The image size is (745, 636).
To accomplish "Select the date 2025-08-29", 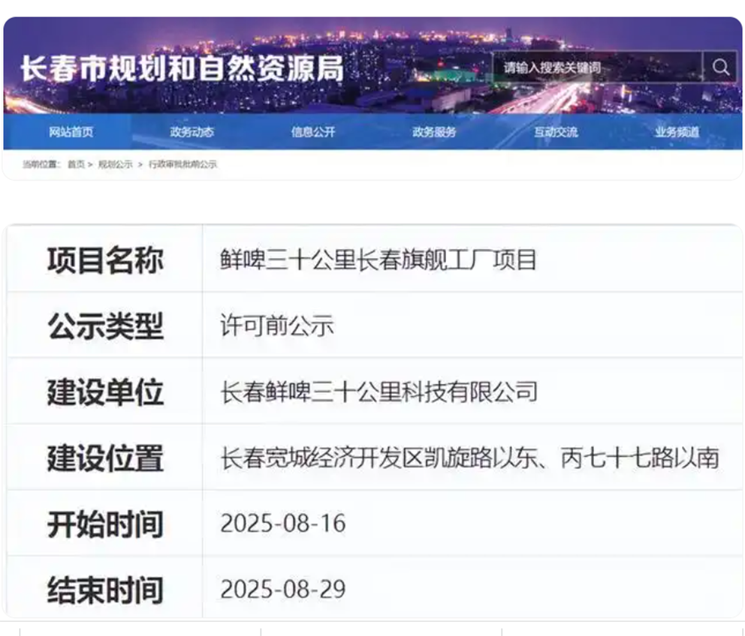I will click(x=283, y=589).
